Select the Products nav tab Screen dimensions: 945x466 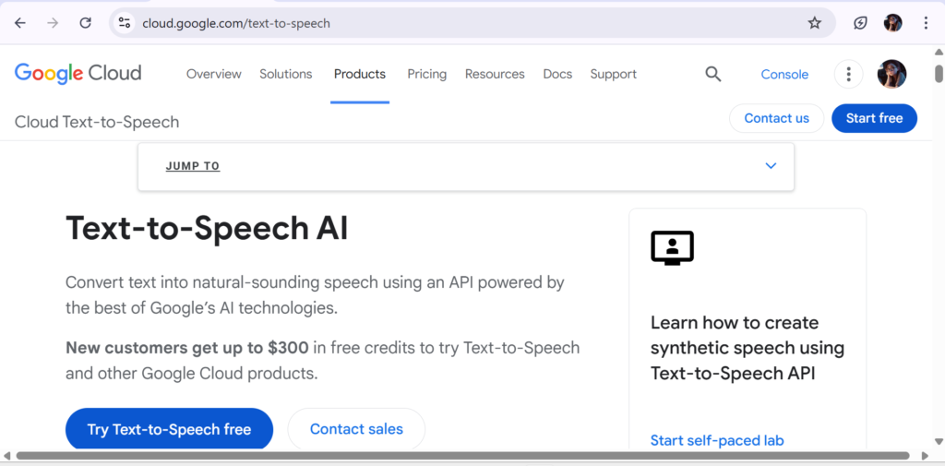360,74
